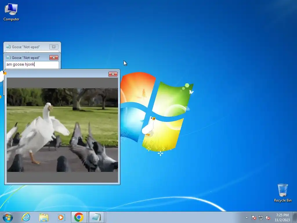Open the Recycle Bin desktop icon

282,193
